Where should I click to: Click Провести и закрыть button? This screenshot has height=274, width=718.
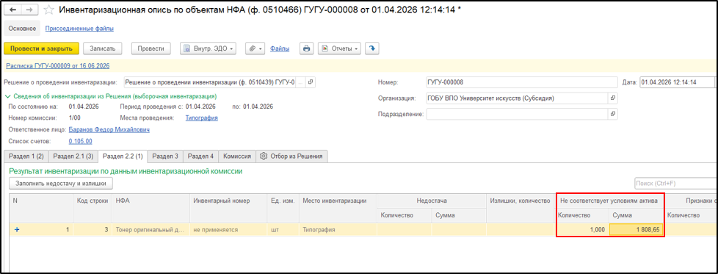coord(42,48)
